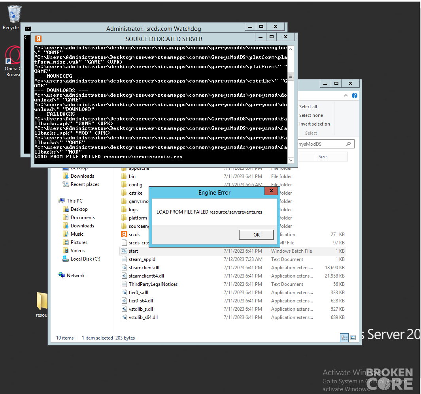
Task: Select the steamclient.dll file icon
Action: (124, 267)
